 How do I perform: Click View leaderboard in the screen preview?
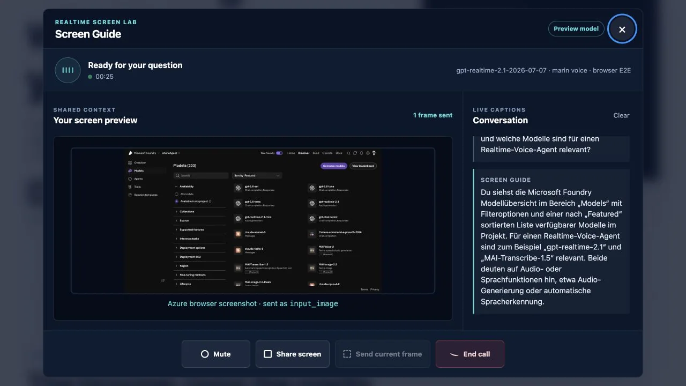click(363, 166)
